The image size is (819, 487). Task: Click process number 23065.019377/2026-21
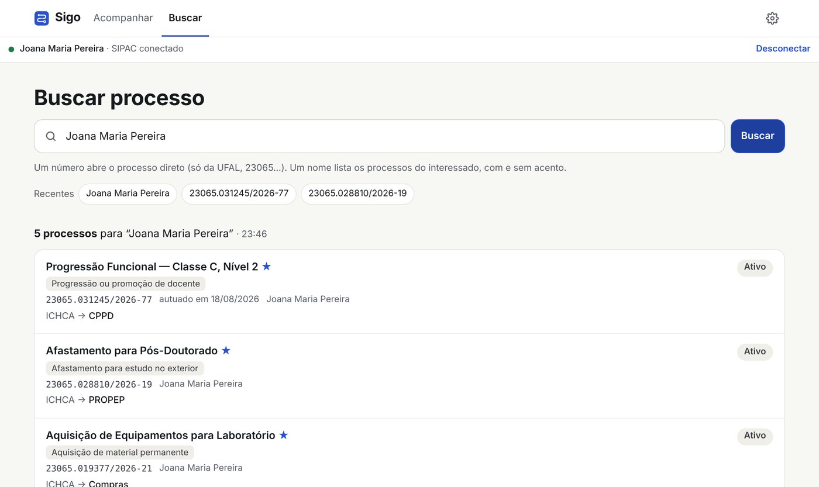(x=99, y=468)
